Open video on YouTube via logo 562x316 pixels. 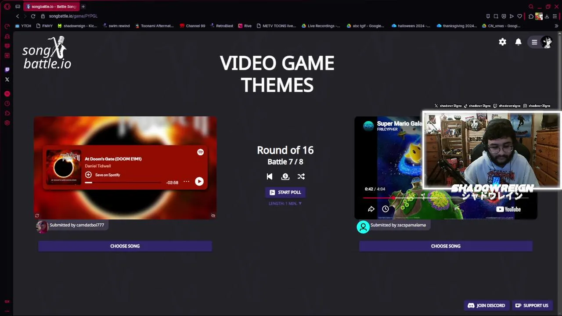point(508,209)
